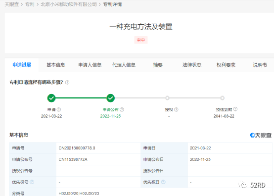Click help icon next to 申请公布 step
The width and height of the screenshot is (274, 196).
tap(122, 109)
